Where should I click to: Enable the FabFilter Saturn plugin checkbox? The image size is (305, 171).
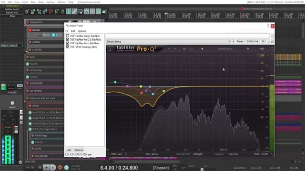[68, 36]
